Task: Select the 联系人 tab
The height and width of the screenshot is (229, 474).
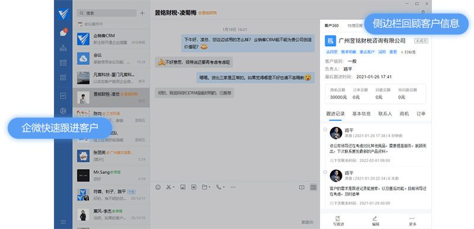Action: tap(385, 114)
